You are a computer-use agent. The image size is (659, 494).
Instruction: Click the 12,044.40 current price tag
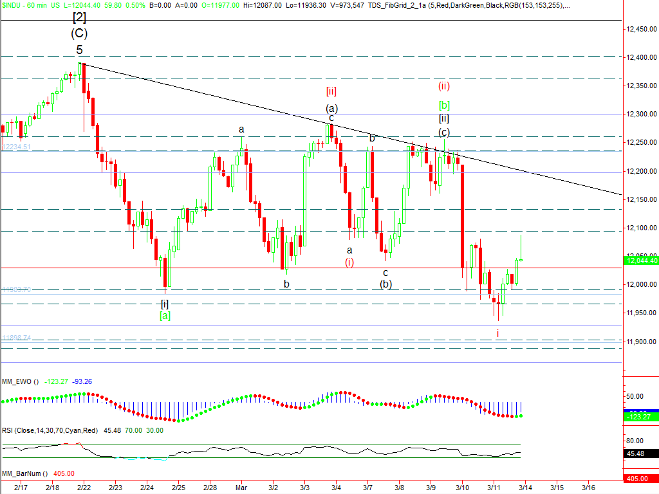click(x=641, y=260)
